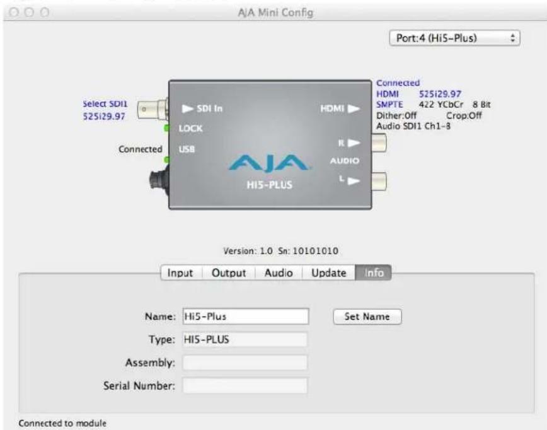The height and width of the screenshot is (430, 547).
Task: Click the blue 525i29.97 text under SDI1
Action: click(104, 116)
